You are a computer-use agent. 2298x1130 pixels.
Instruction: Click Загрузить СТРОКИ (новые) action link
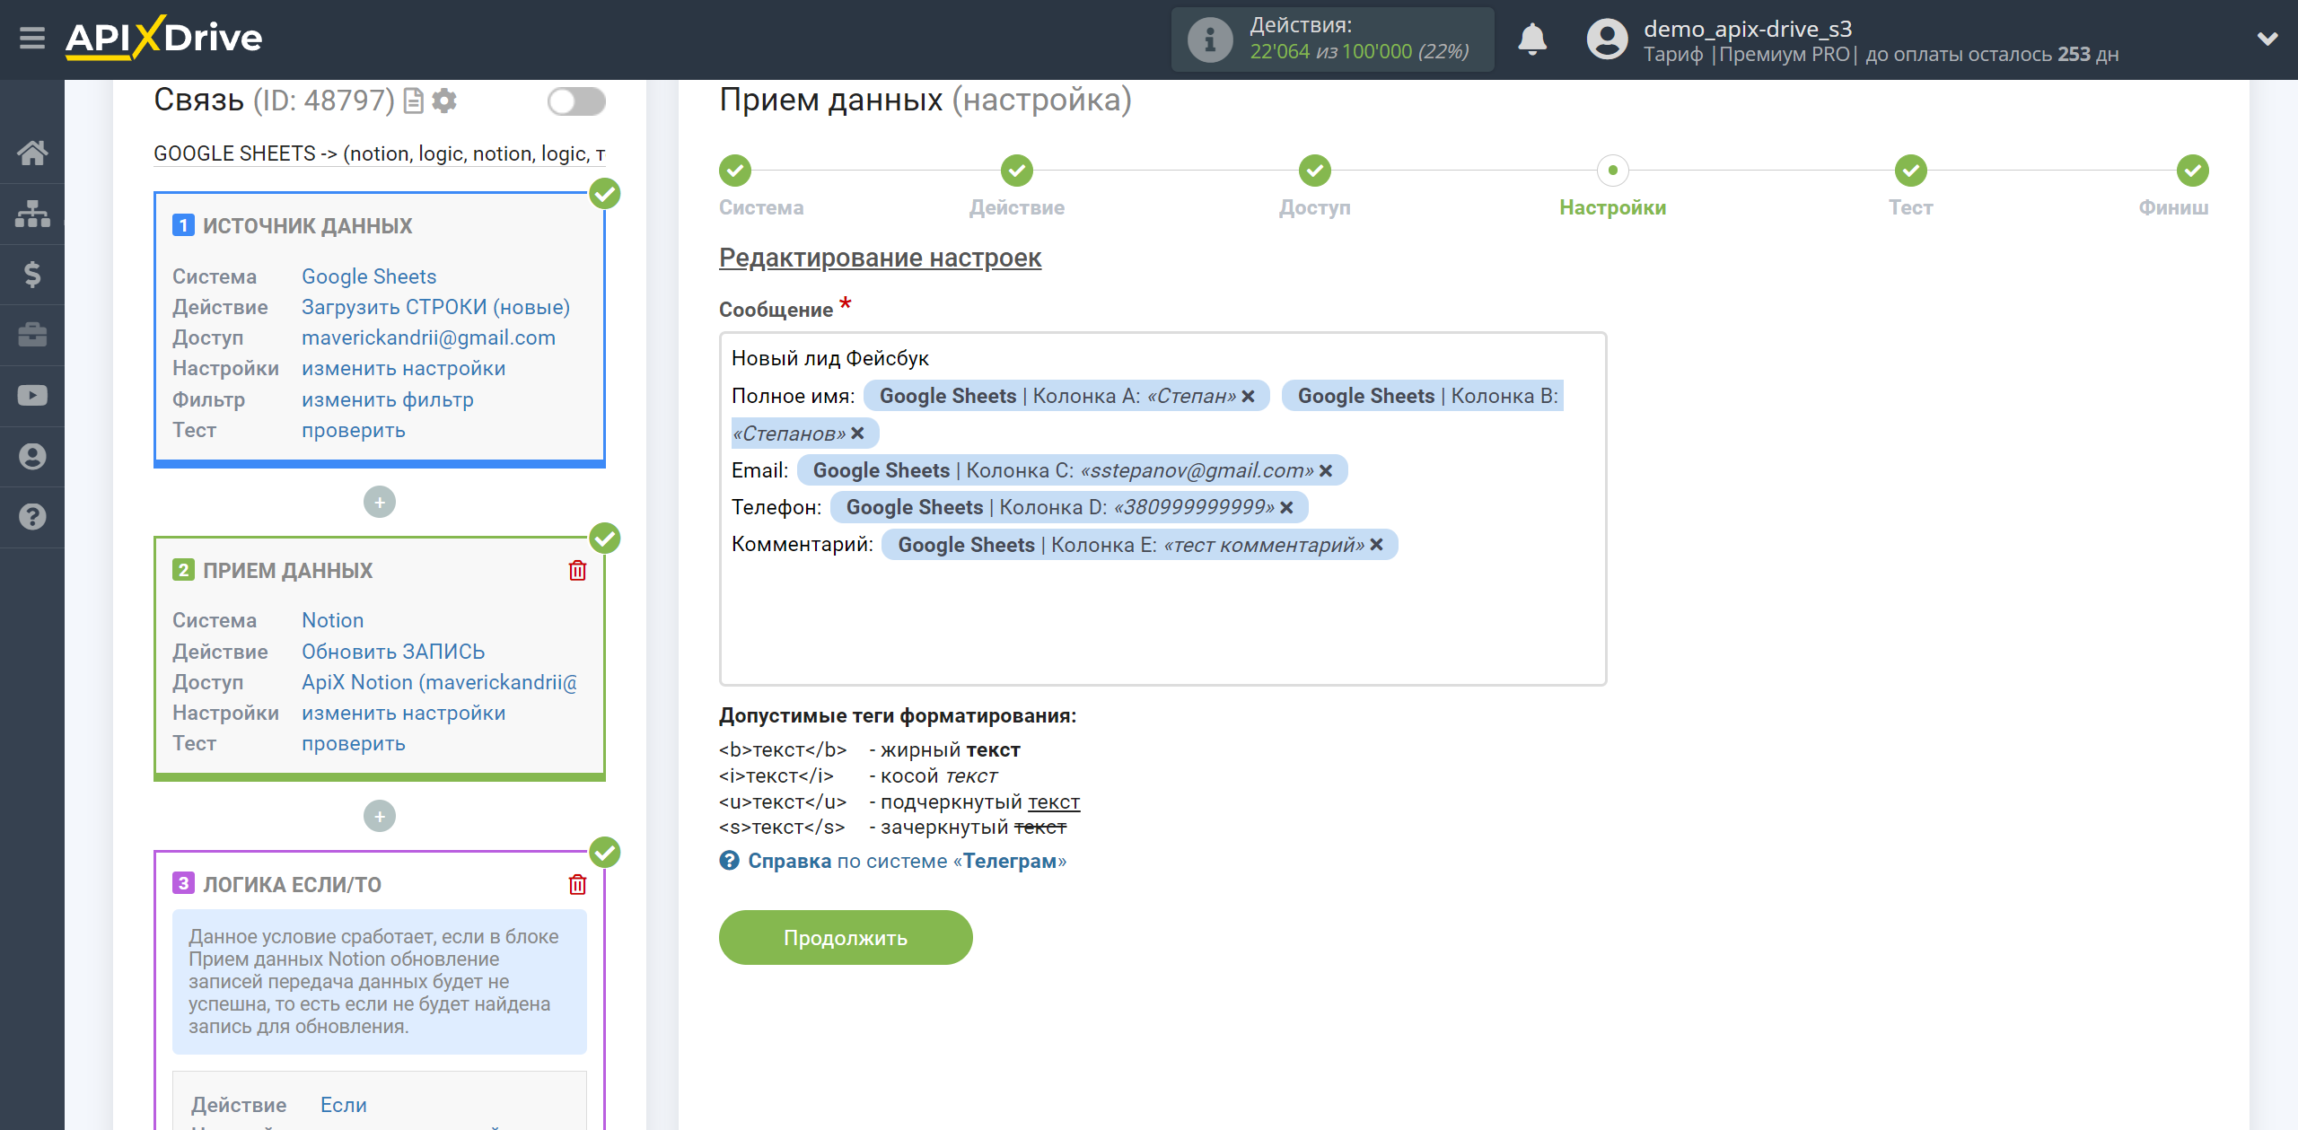tap(435, 307)
